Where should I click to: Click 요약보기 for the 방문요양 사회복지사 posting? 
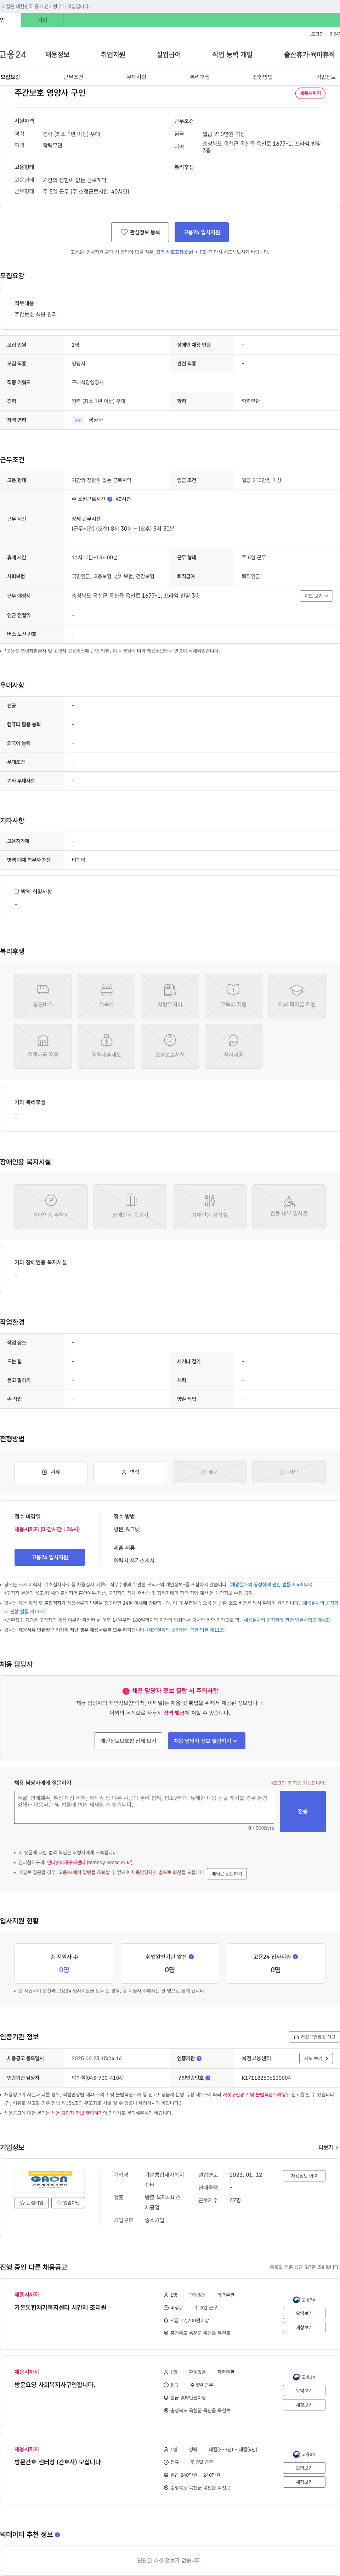tap(304, 2391)
